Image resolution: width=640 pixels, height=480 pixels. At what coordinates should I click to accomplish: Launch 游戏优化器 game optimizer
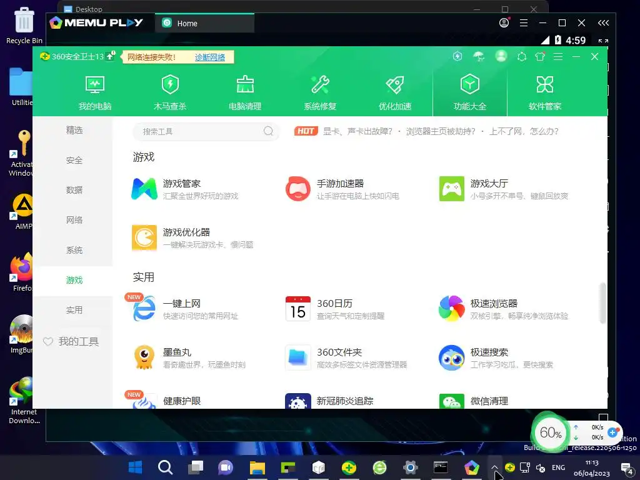click(x=192, y=237)
